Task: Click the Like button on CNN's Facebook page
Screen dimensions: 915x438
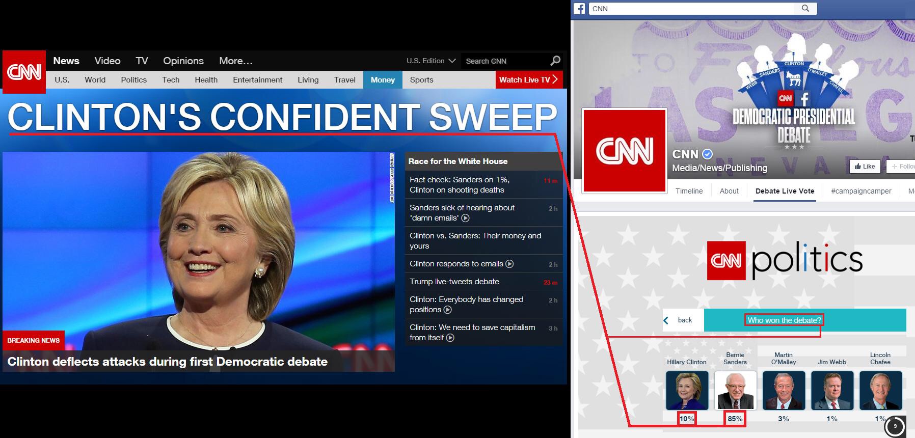Action: click(865, 166)
